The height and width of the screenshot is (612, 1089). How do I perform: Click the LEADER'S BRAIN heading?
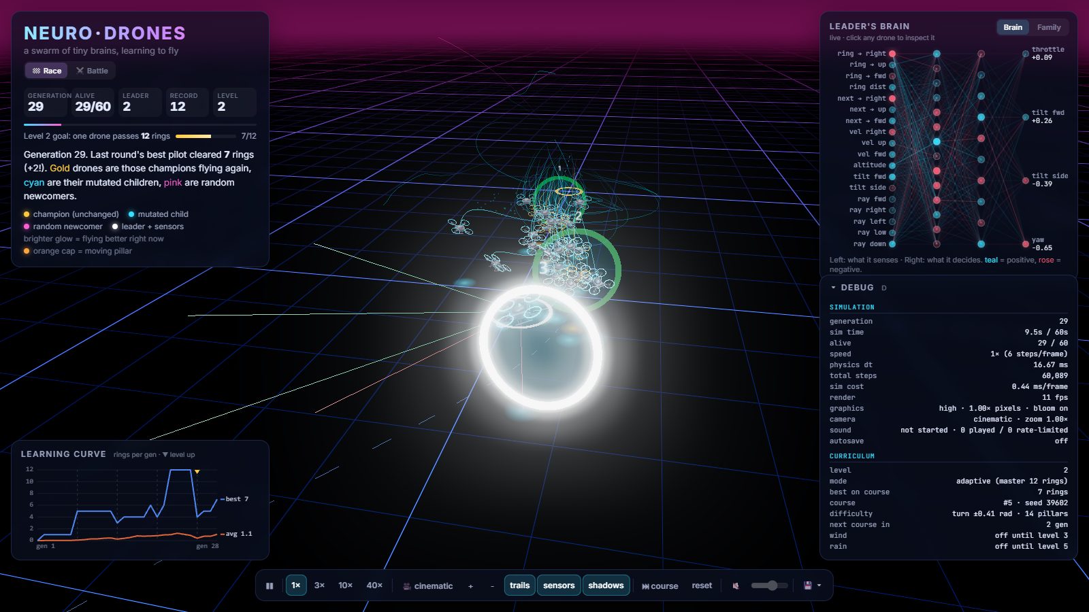[x=869, y=26]
